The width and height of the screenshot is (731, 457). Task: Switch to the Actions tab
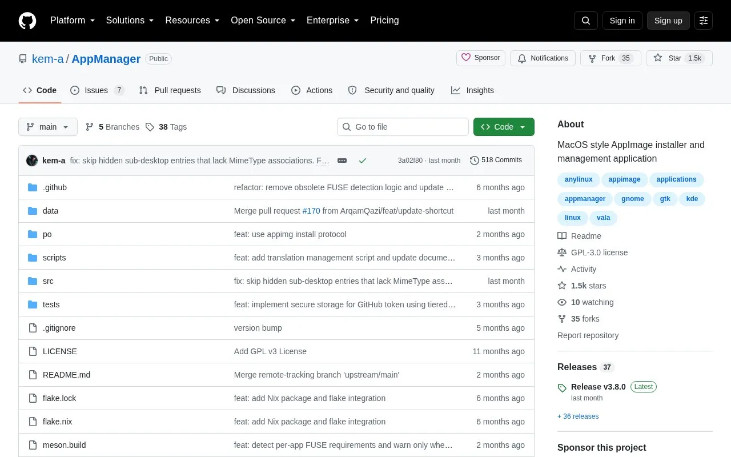coord(312,90)
